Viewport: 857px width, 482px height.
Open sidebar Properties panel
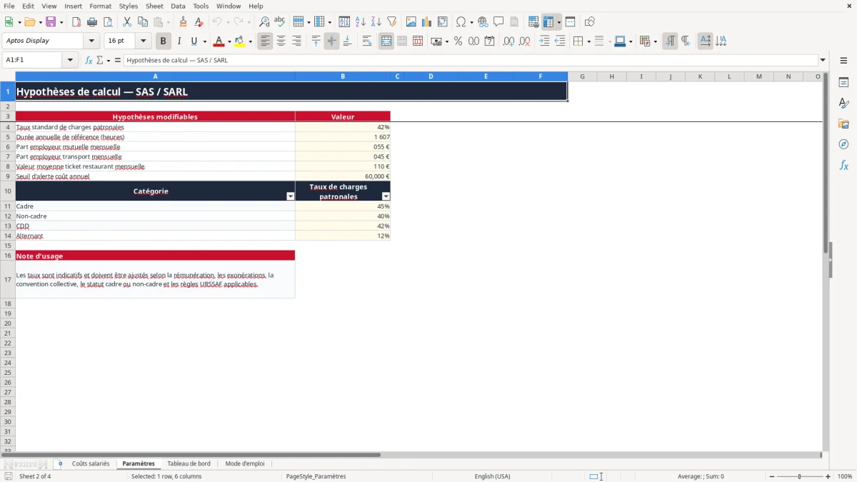(x=843, y=83)
